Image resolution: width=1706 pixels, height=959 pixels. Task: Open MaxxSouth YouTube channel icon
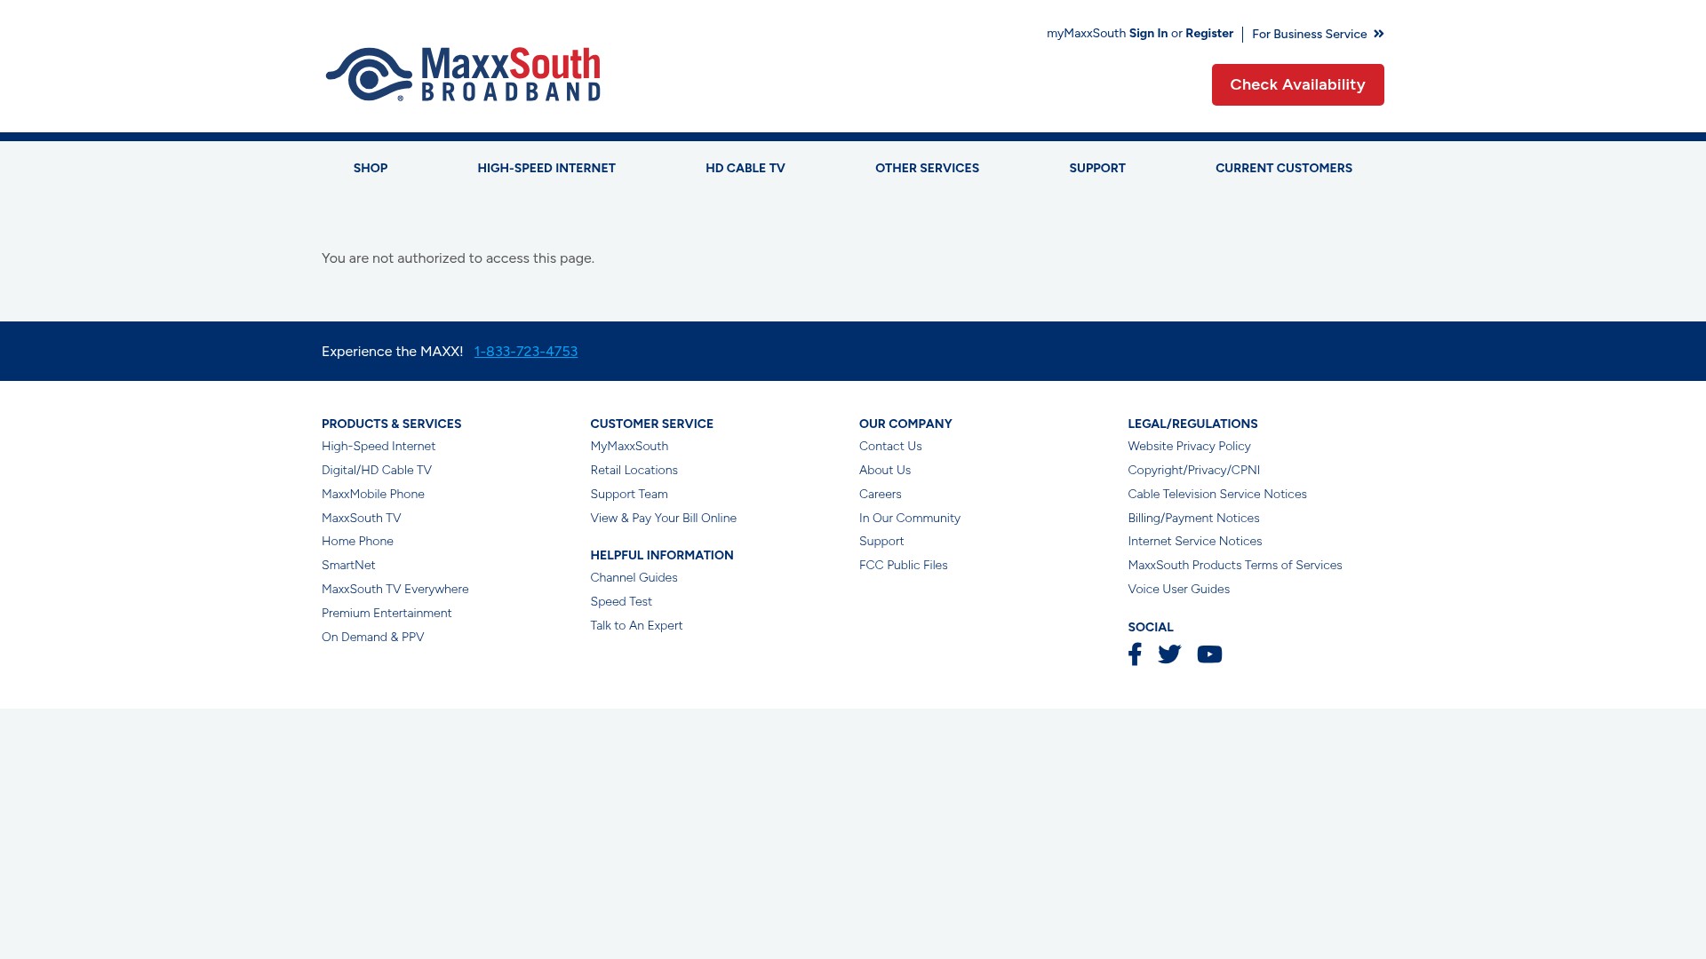(x=1209, y=654)
